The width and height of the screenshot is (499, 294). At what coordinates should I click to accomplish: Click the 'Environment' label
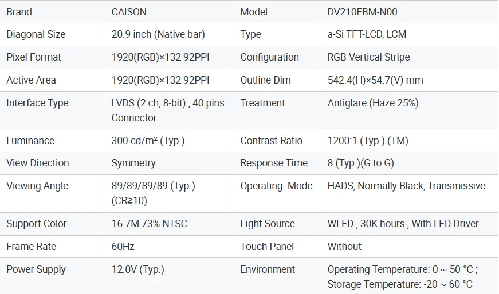click(x=268, y=269)
